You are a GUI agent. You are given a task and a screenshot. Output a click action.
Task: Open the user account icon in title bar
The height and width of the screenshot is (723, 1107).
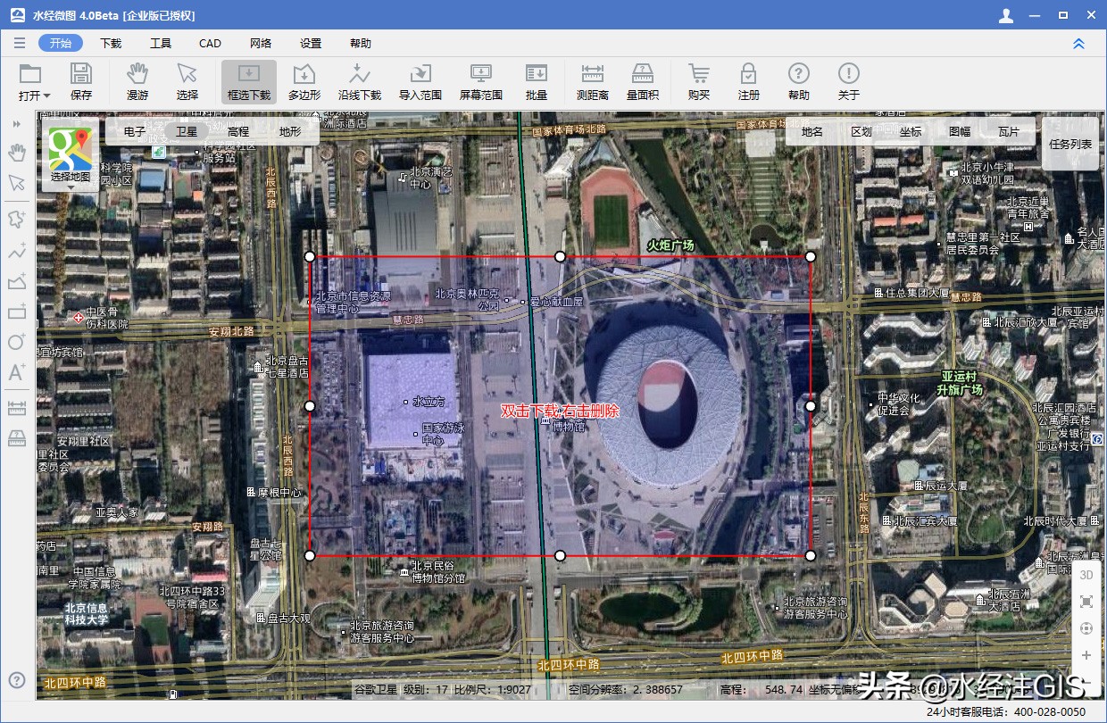1006,15
